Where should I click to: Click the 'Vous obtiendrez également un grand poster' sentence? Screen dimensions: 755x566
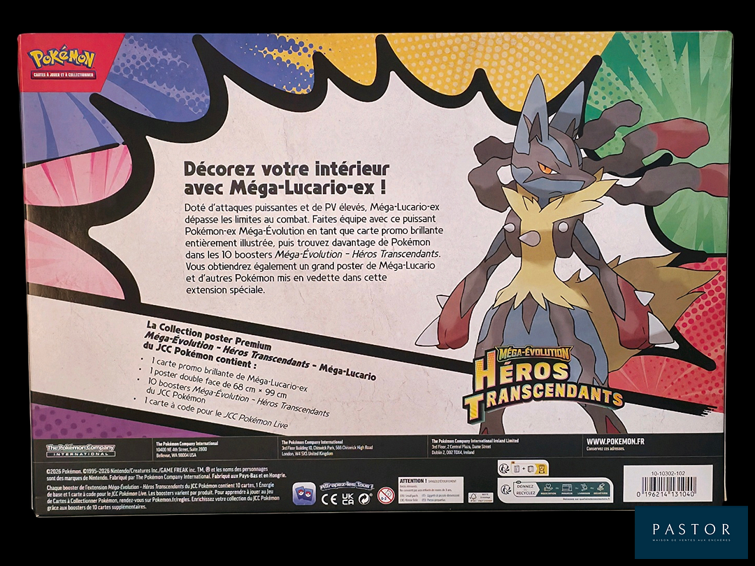click(310, 278)
